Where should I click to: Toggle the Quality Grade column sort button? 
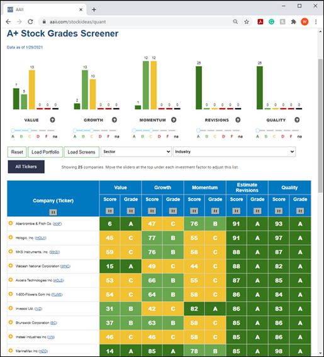coord(300,211)
